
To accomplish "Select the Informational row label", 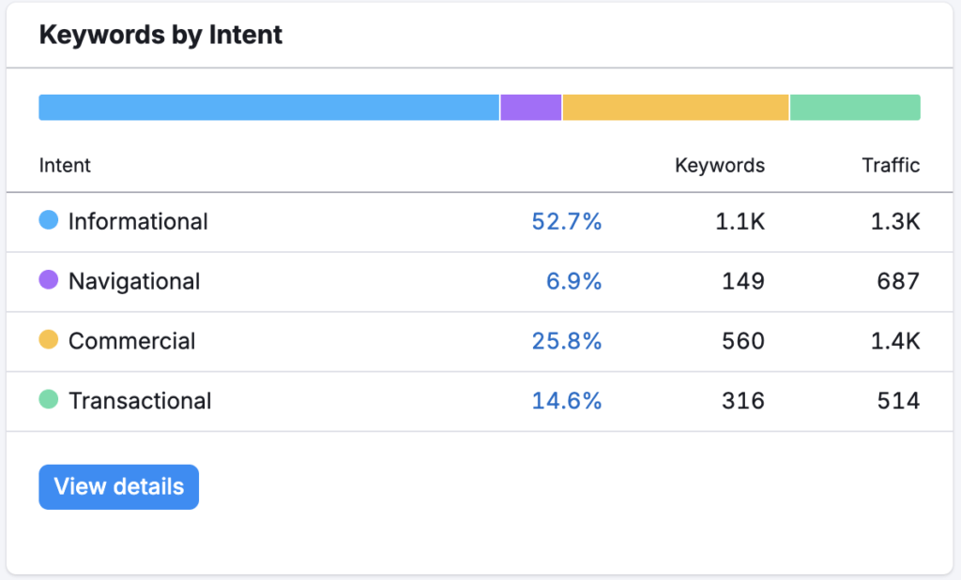I will coord(138,222).
